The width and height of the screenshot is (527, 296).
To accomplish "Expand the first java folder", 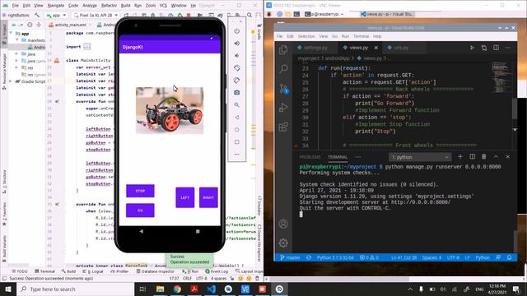I will coord(16,54).
